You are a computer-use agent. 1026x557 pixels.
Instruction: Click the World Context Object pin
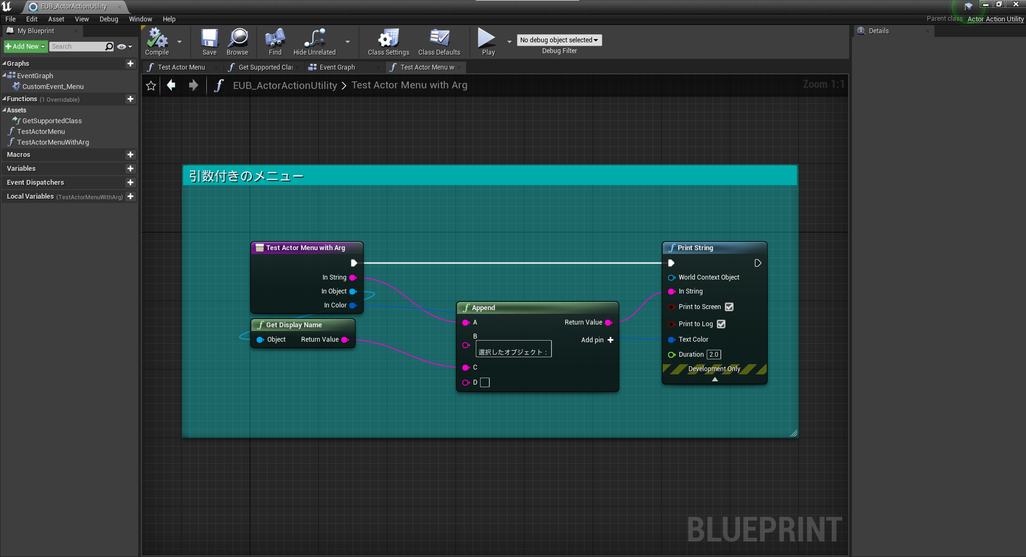[x=671, y=277]
